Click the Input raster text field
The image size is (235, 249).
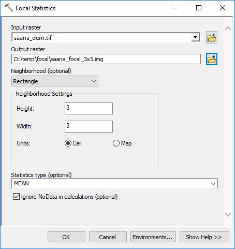coord(101,37)
